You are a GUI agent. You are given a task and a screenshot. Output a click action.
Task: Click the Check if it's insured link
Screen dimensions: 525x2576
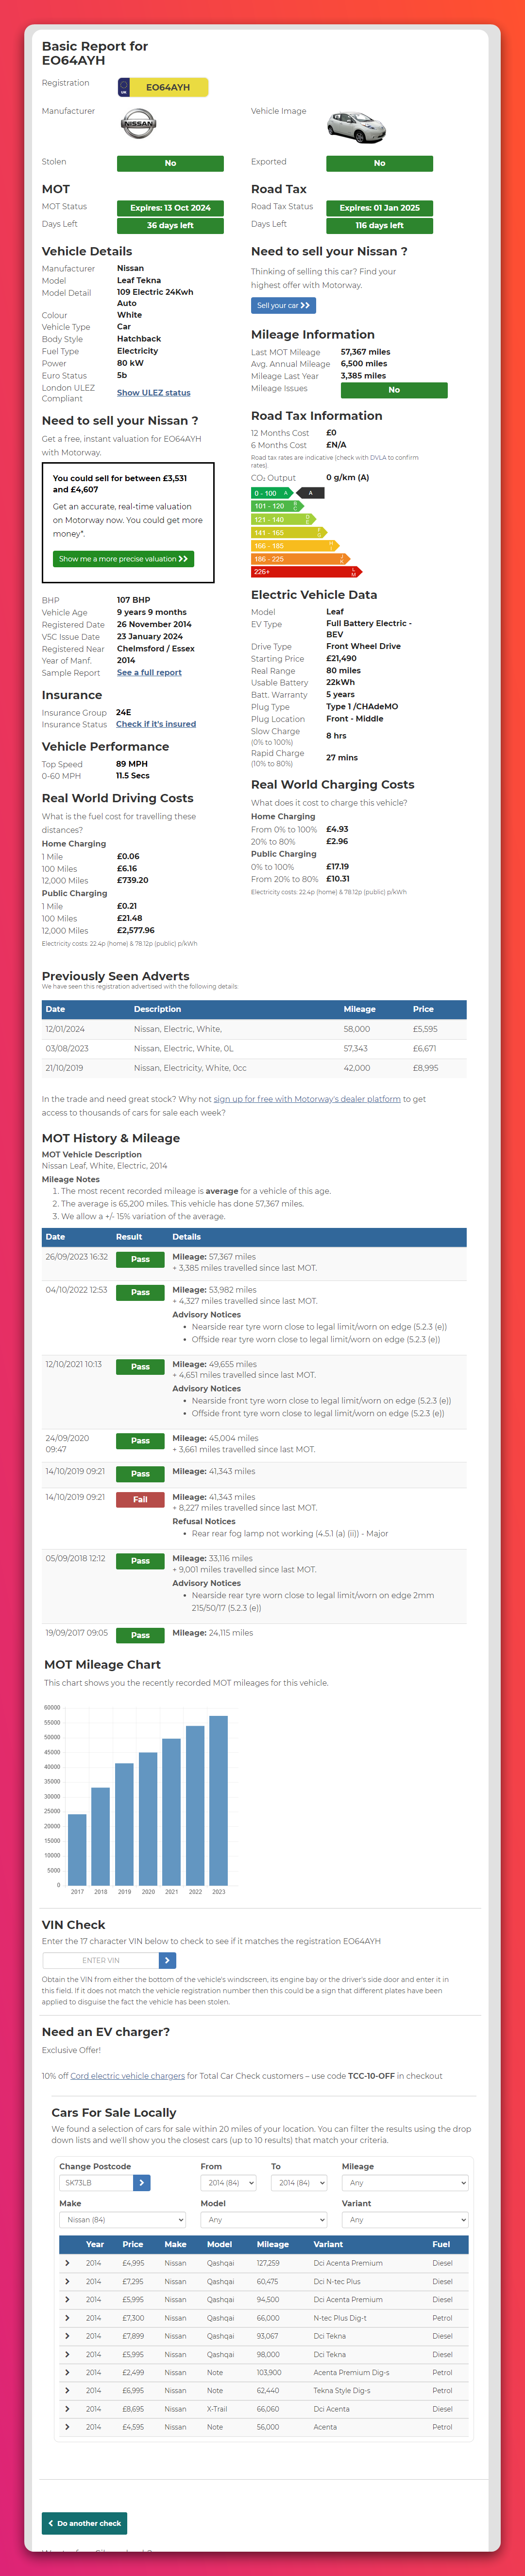[156, 724]
